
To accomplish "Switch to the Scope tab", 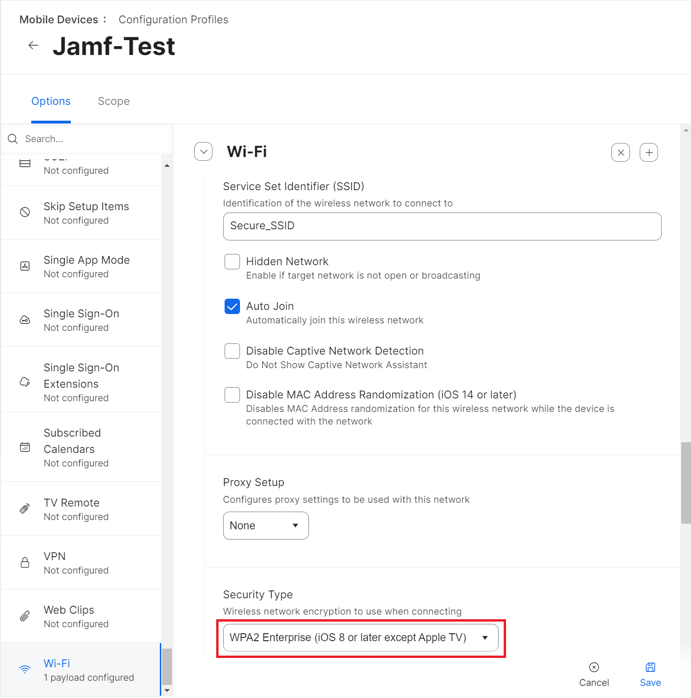I will pyautogui.click(x=114, y=101).
